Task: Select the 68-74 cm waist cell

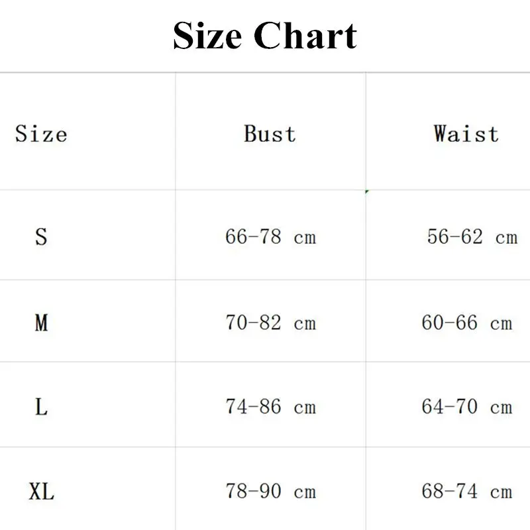Action: coord(448,488)
